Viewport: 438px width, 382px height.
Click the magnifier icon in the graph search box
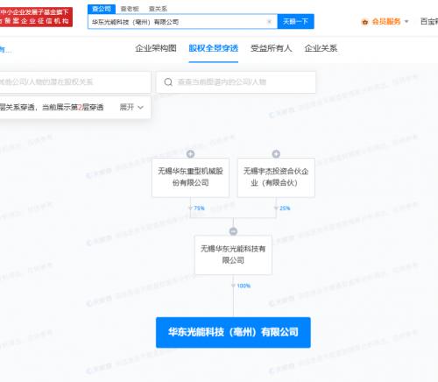[x=168, y=82]
